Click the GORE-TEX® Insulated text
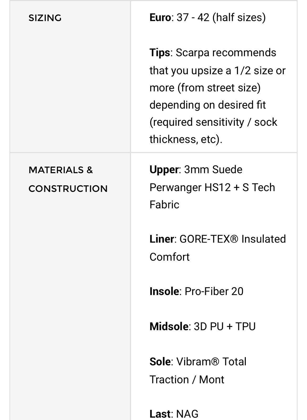This screenshot has height=420, width=307. click(232, 239)
